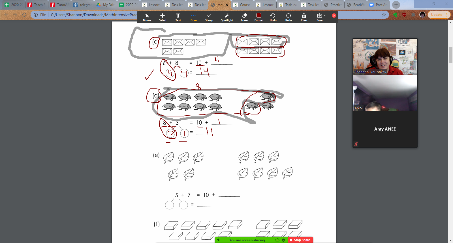Open the Format color options
This screenshot has width=453, height=243.
pos(259,17)
